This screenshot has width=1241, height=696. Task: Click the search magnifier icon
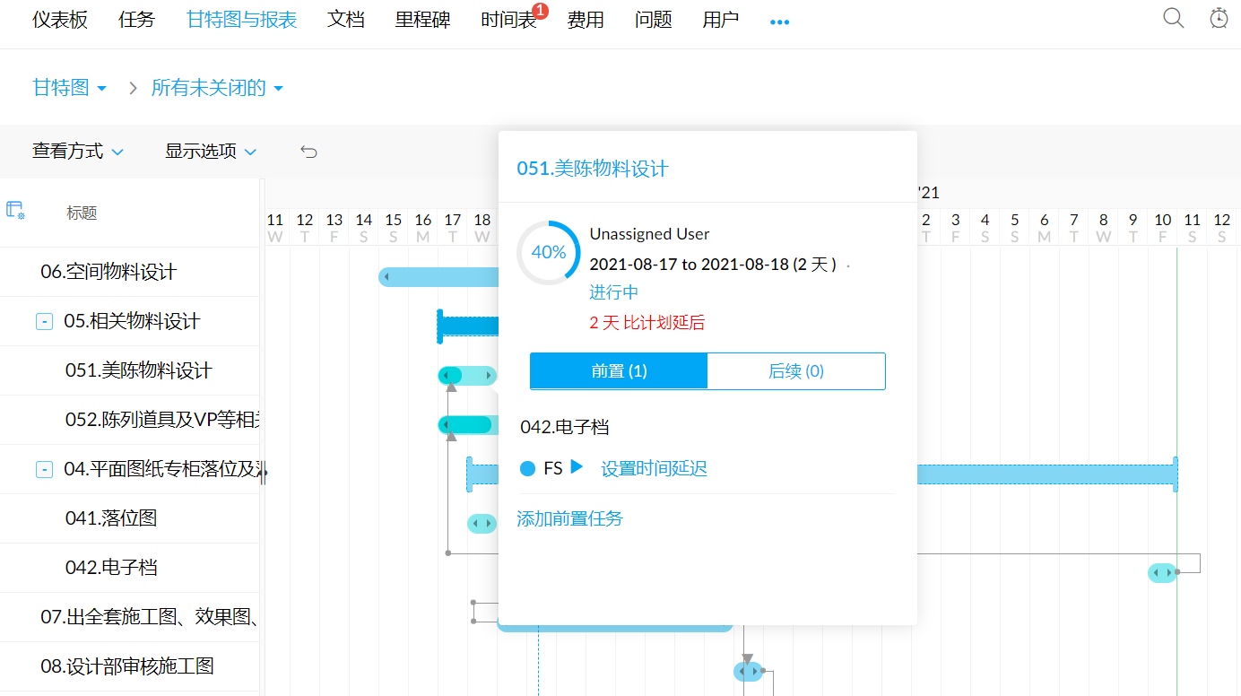1173,18
